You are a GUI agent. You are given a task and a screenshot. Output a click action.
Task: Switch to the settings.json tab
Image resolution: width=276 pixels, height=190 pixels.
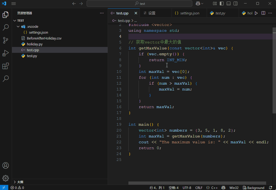(189, 13)
